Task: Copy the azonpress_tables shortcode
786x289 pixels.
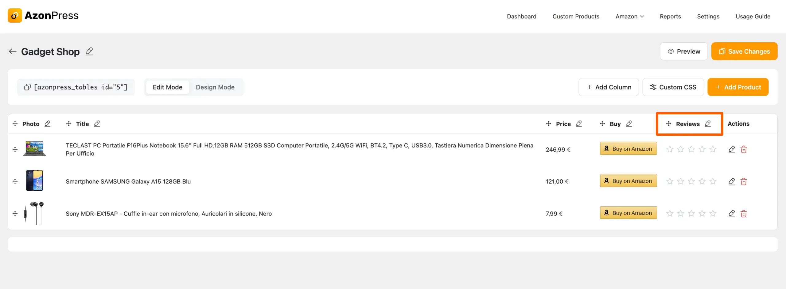Action: click(x=27, y=87)
